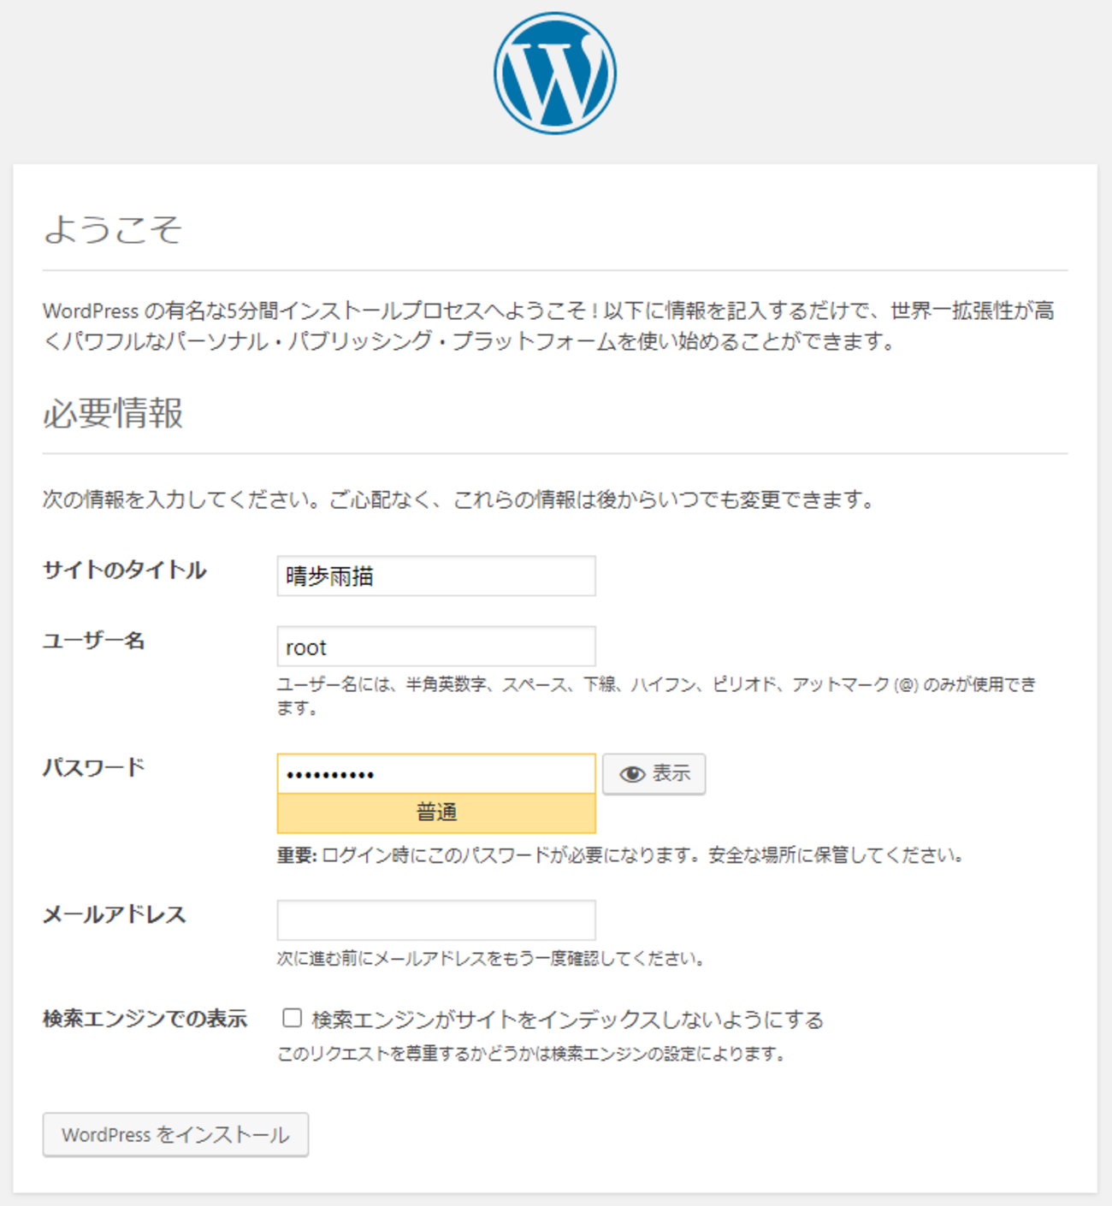This screenshot has height=1206, width=1112.
Task: Click the 検索エンジンでの表示 row label
Action: coord(145,1019)
